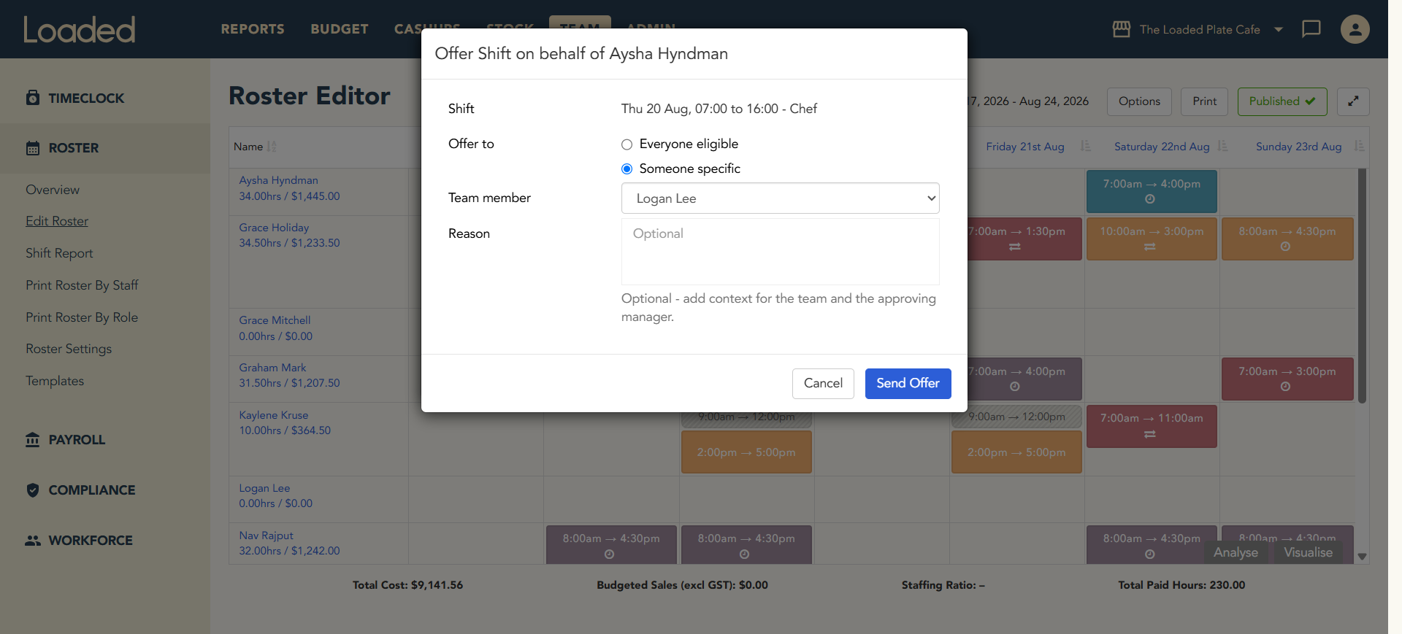
Task: Open the Compliance shield icon
Action: (x=33, y=490)
